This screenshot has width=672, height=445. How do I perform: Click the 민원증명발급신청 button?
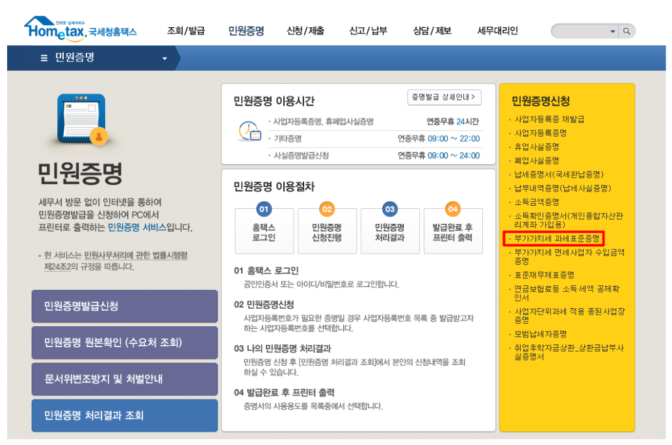click(x=124, y=306)
